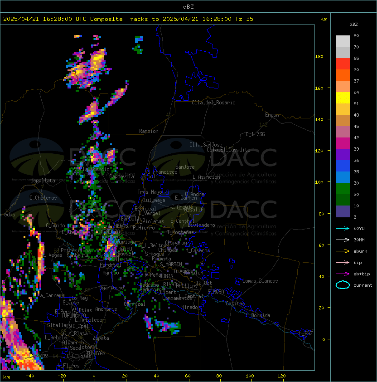Click the cyan 50YD track arrow in legend
This screenshot has width=377, height=382.
(343, 228)
